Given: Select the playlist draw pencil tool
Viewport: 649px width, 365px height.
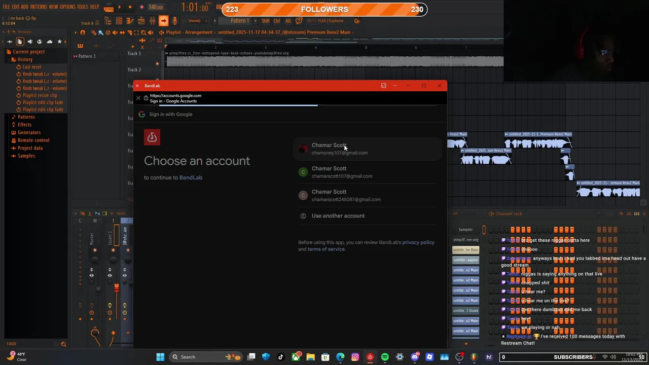Looking at the screenshot, I should (x=94, y=32).
